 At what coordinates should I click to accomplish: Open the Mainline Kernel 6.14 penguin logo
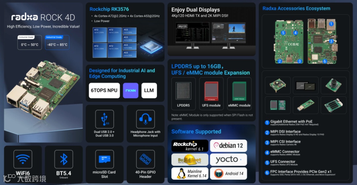pos(190,173)
